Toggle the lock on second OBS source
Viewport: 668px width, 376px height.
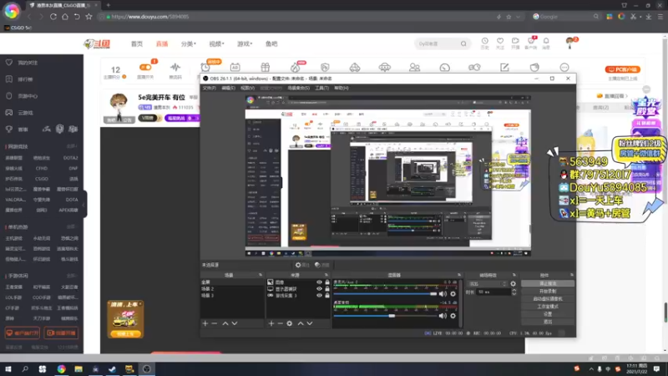[x=327, y=288]
